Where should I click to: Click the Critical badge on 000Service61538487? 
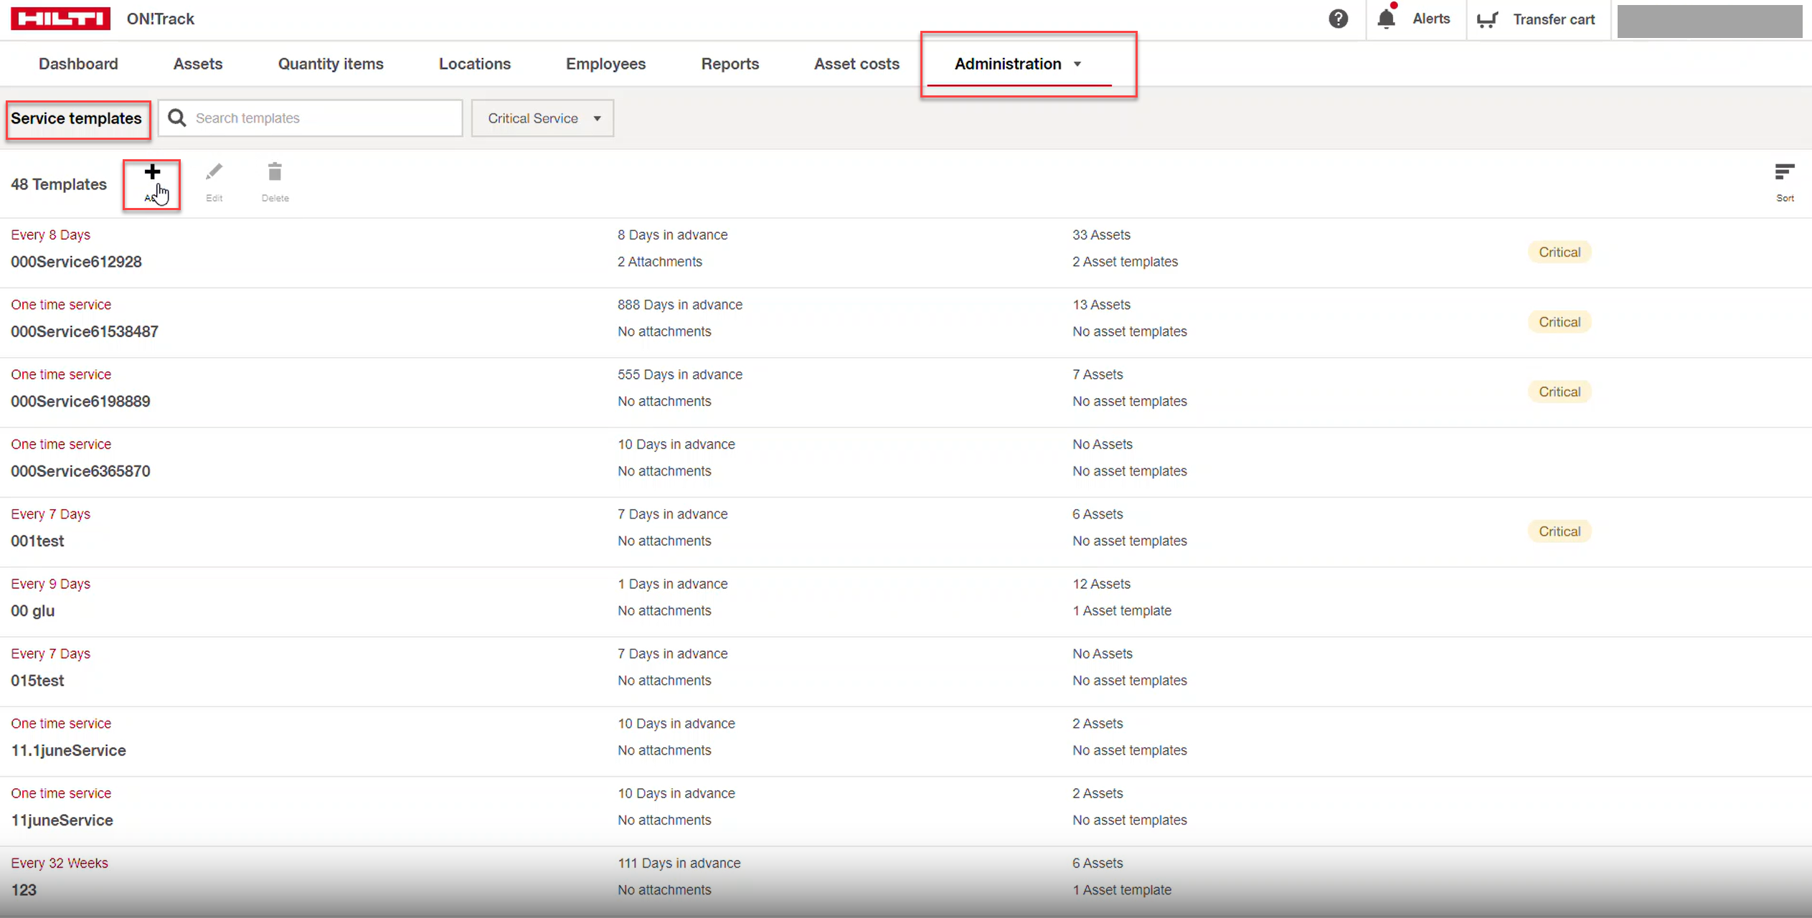point(1559,322)
